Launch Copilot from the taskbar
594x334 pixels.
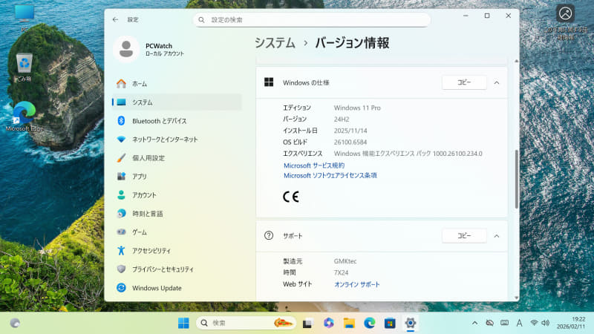pyautogui.click(x=328, y=323)
